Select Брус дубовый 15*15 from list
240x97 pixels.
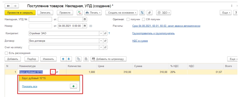pyautogui.click(x=49, y=78)
